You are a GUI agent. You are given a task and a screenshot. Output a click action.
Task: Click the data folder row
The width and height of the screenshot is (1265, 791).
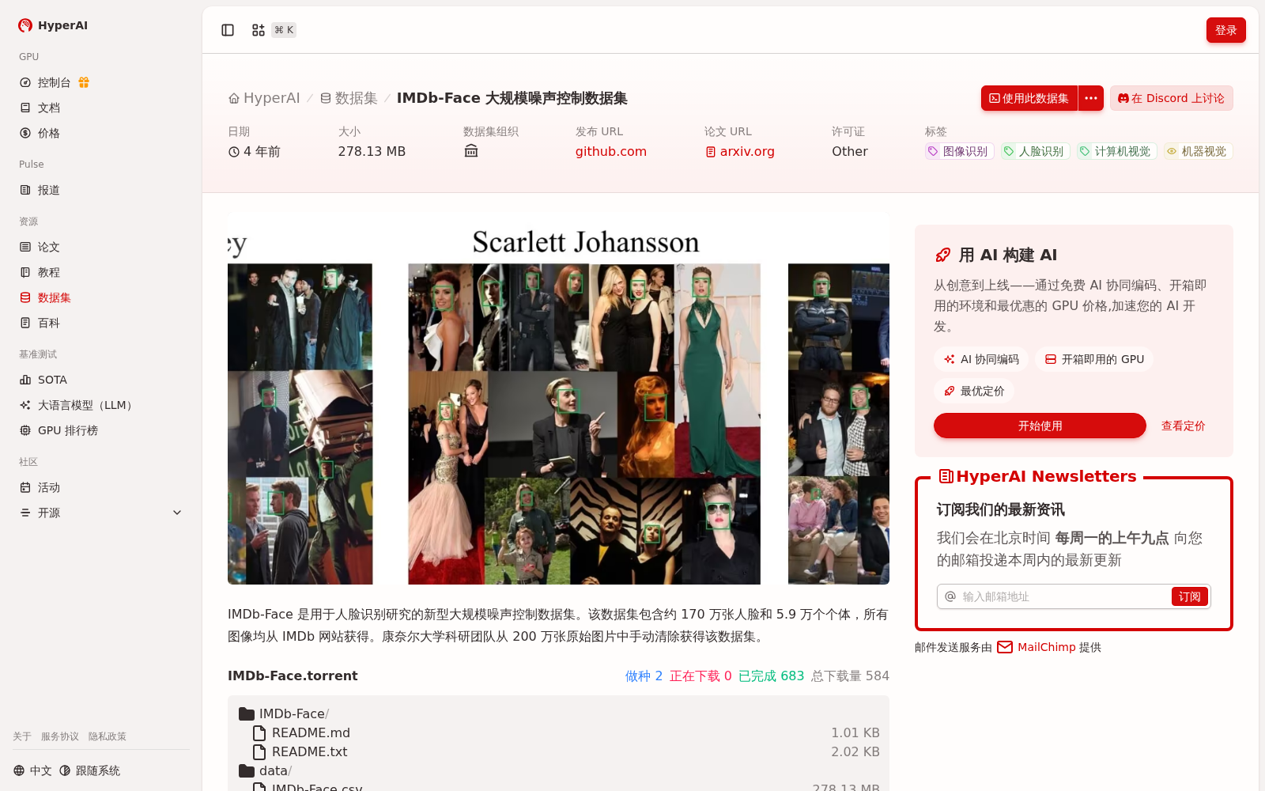[x=558, y=770]
